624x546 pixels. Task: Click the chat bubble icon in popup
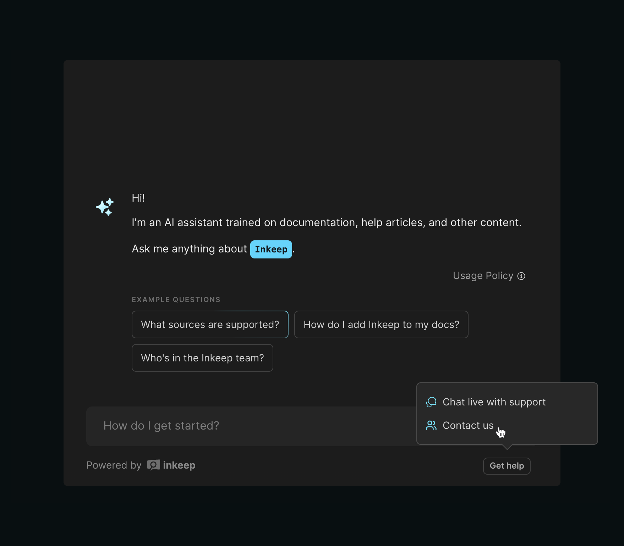coord(431,402)
